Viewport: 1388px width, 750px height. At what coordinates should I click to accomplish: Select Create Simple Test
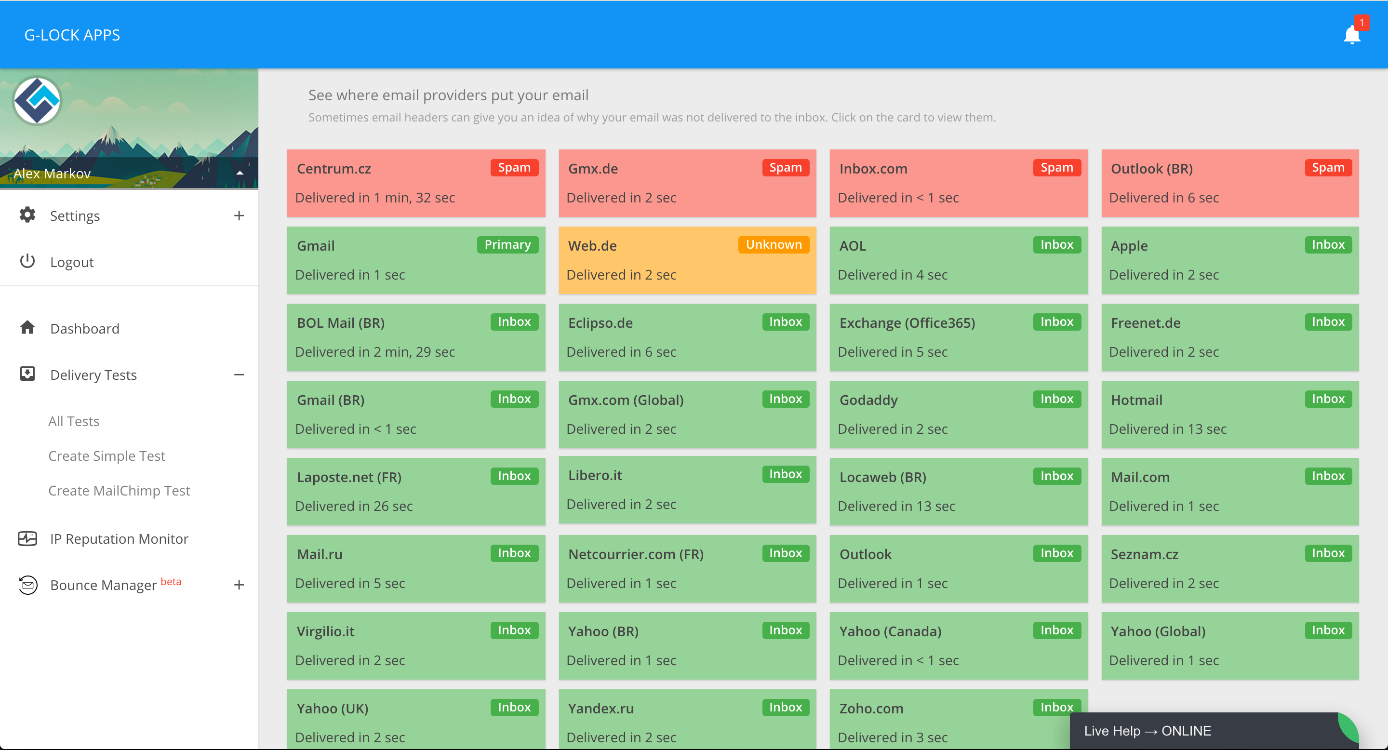(107, 456)
